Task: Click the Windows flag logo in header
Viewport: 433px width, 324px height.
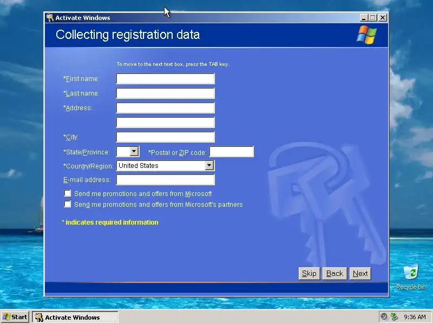Action: [367, 35]
